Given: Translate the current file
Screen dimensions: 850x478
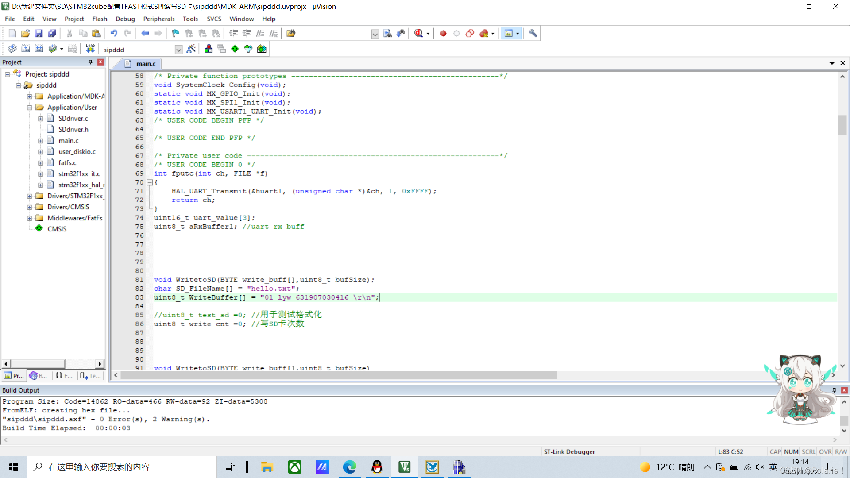Looking at the screenshot, I should coord(12,49).
